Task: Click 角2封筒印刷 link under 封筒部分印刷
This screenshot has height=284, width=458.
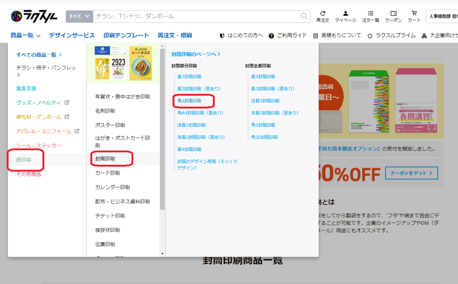Action: 189,101
